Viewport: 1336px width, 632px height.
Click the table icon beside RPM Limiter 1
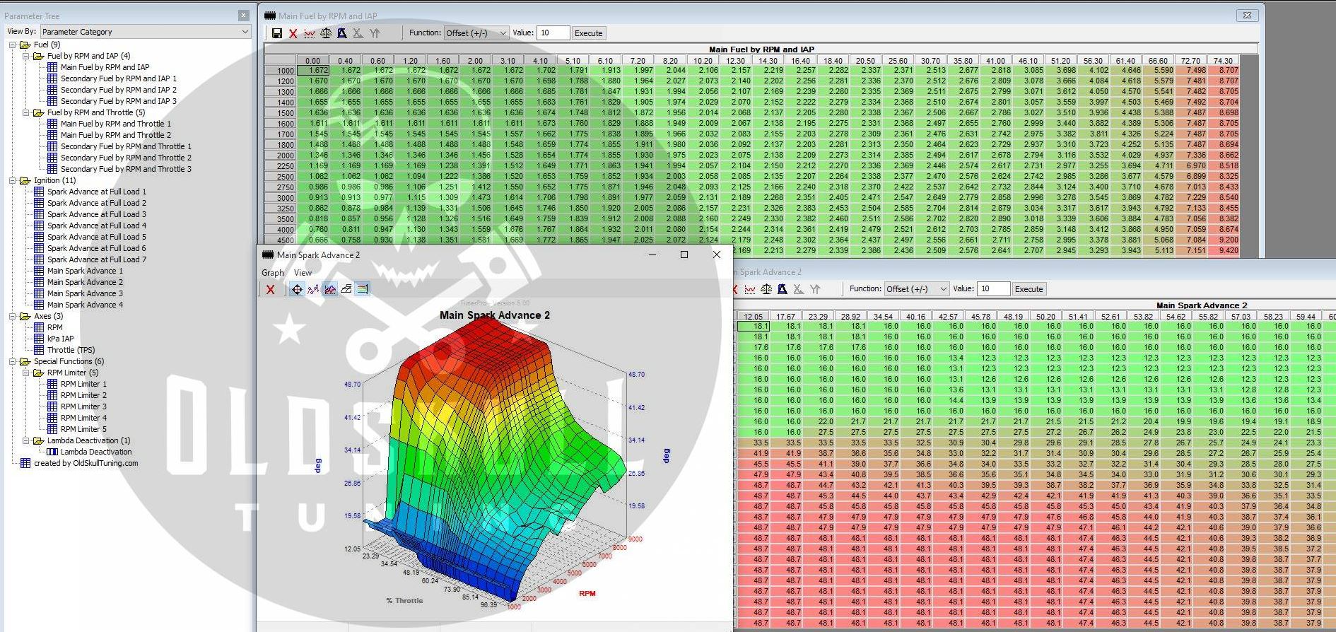pyautogui.click(x=52, y=384)
